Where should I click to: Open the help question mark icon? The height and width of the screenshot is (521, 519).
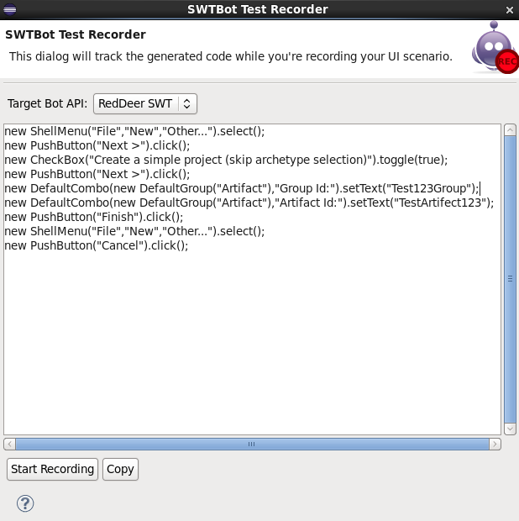(x=25, y=503)
